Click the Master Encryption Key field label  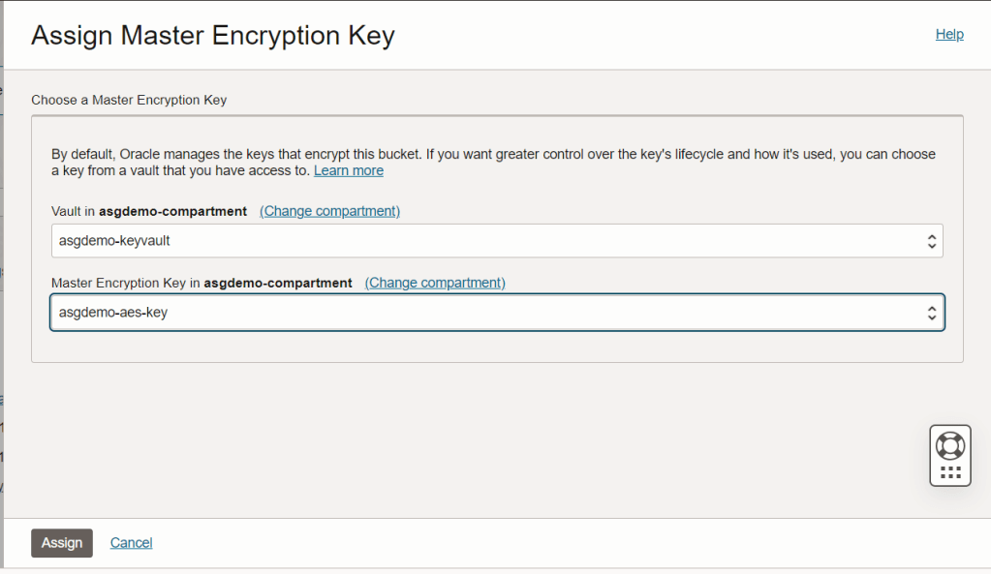(125, 283)
